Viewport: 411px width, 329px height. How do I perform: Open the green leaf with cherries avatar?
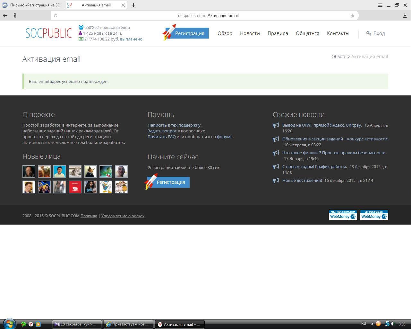click(x=106, y=172)
